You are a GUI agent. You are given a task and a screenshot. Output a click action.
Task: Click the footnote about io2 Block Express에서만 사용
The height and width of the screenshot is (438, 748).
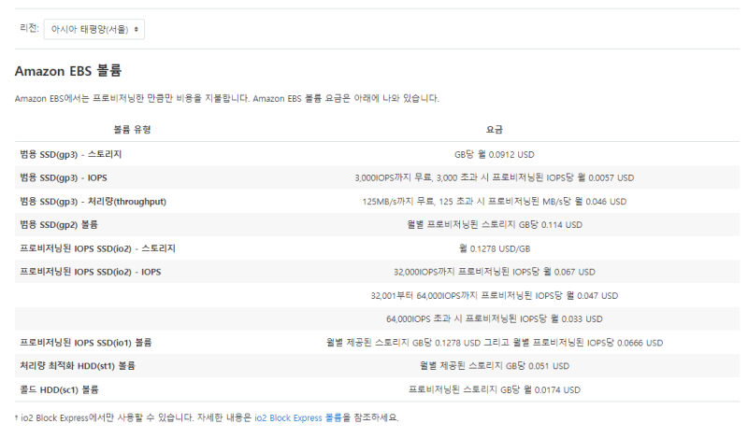tap(207, 418)
